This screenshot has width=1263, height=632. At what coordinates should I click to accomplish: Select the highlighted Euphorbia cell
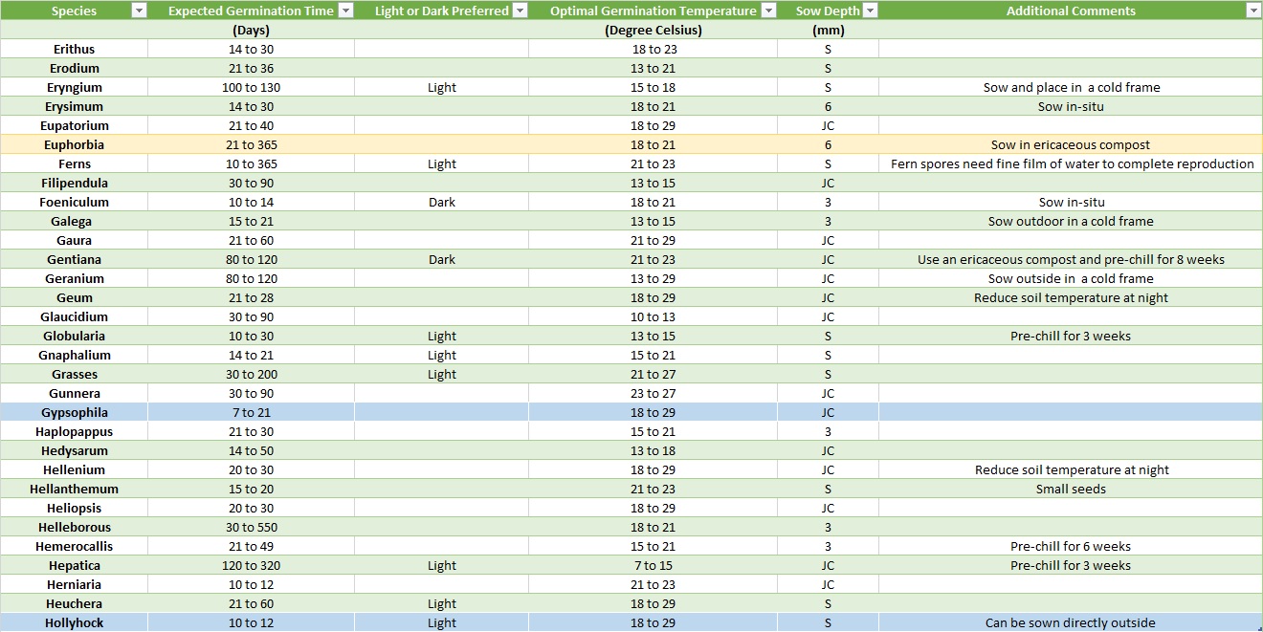click(74, 144)
